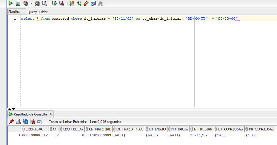The height and width of the screenshot is (145, 277).
Task: Click the DT_INICIO column header
Action: [x=156, y=129]
